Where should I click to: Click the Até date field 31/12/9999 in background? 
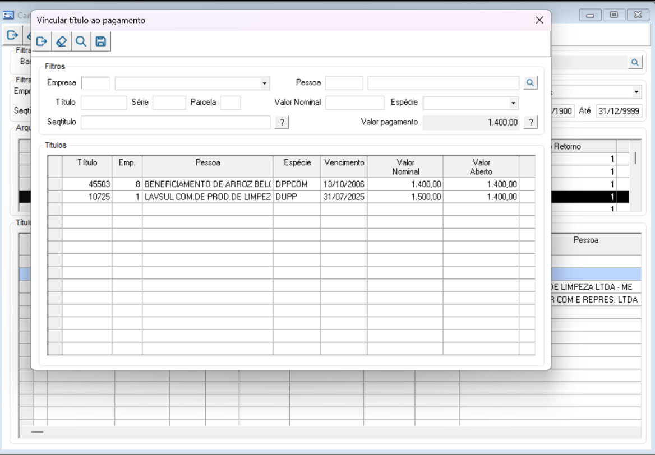pyautogui.click(x=619, y=111)
